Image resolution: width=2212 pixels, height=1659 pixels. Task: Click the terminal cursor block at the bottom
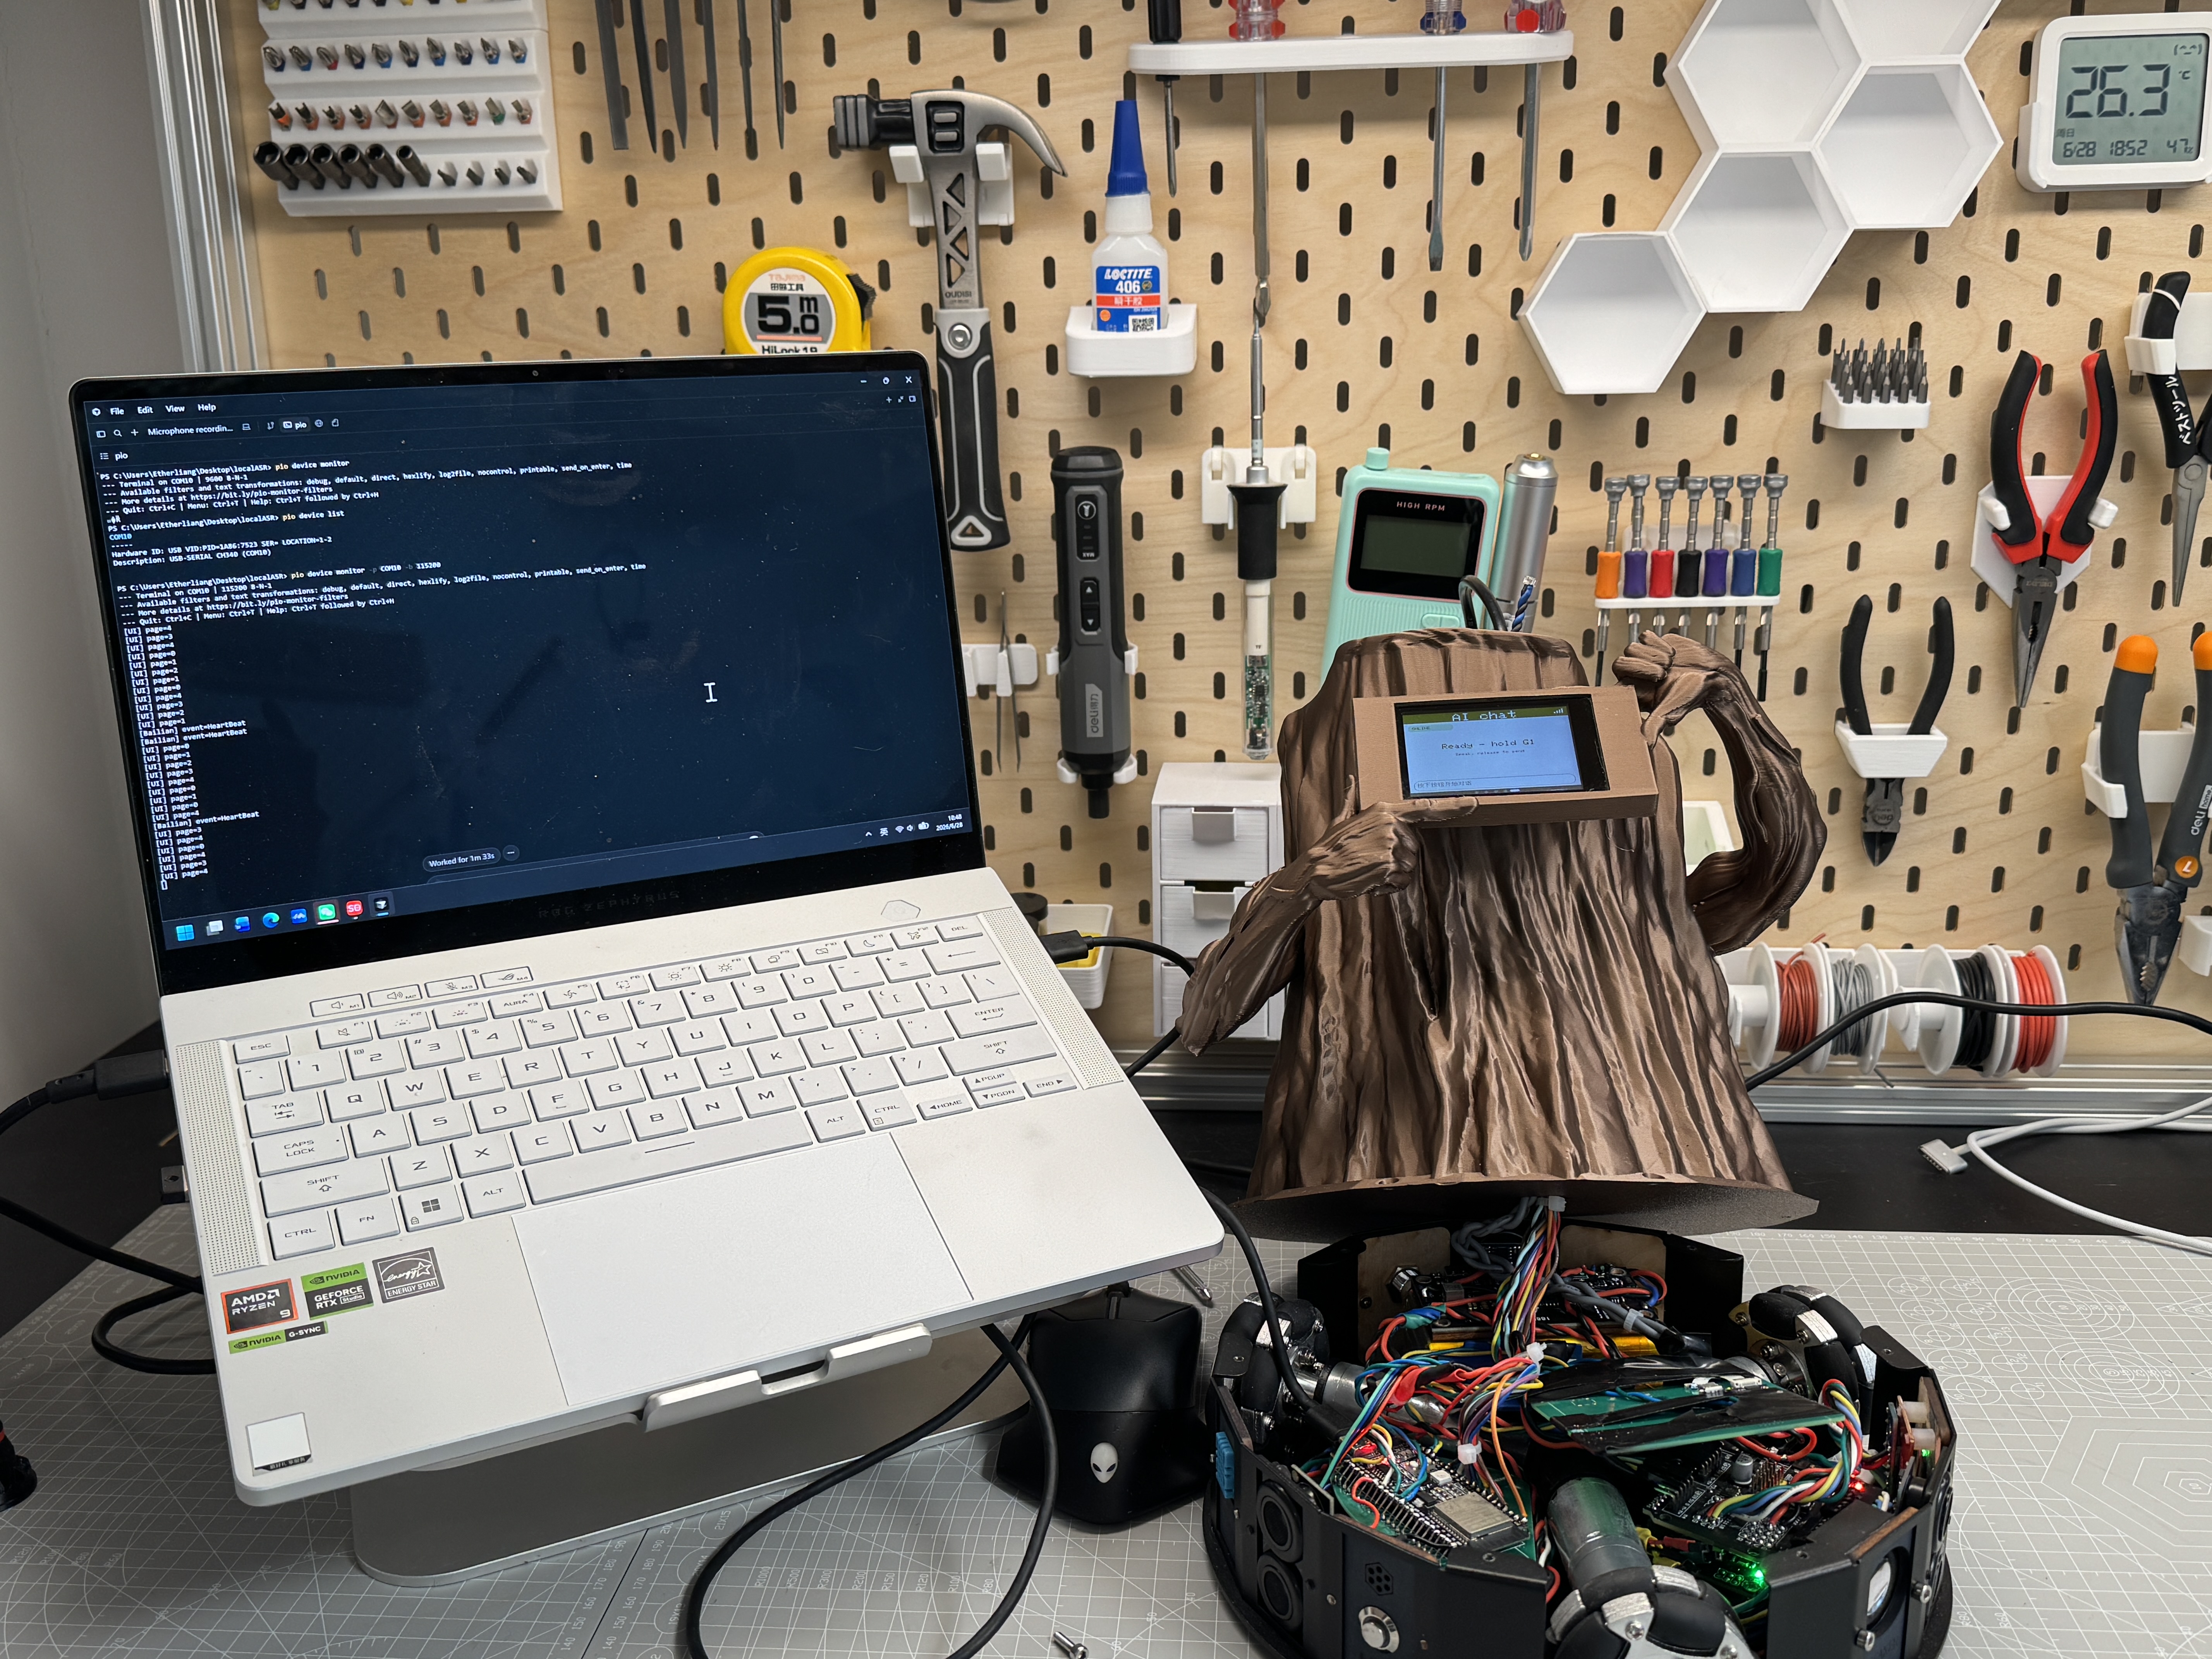[x=164, y=885]
